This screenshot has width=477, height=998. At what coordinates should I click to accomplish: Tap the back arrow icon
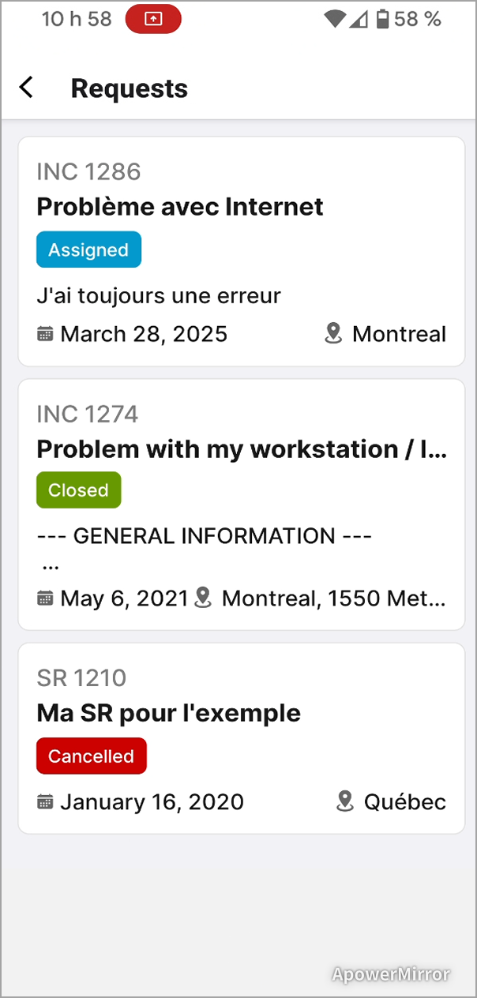(x=27, y=88)
